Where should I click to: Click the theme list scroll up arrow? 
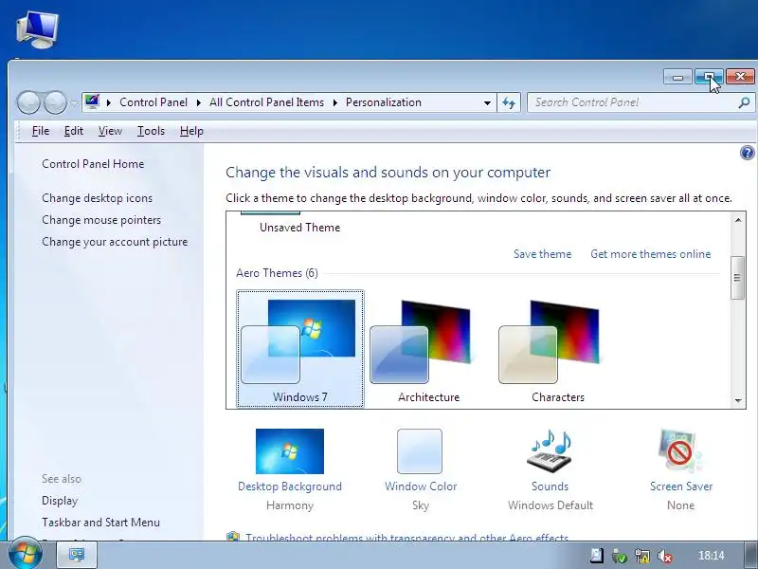[738, 220]
